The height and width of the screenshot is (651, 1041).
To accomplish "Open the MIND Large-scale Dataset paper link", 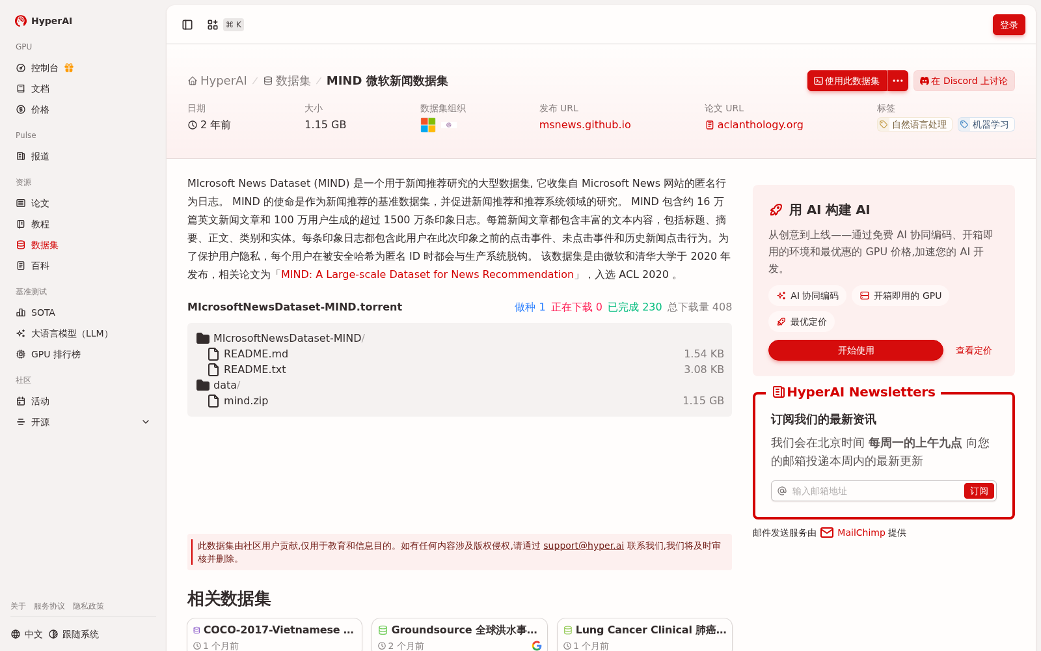I will tap(427, 274).
